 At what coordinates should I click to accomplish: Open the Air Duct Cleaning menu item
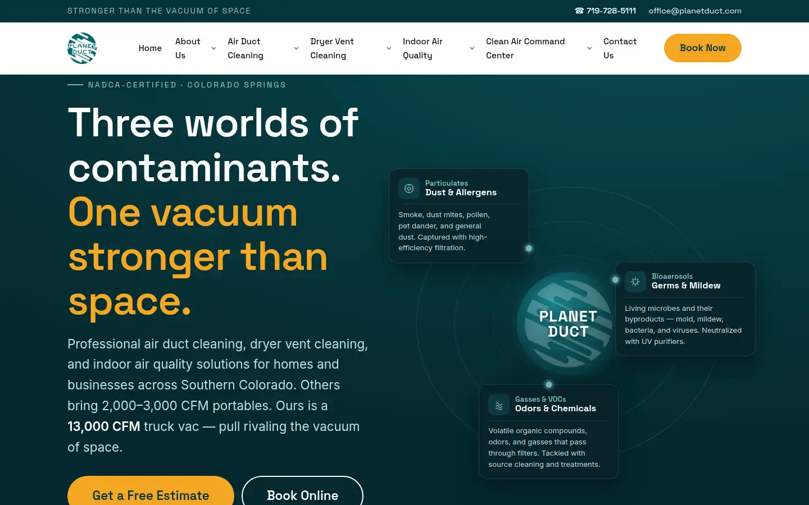(246, 48)
